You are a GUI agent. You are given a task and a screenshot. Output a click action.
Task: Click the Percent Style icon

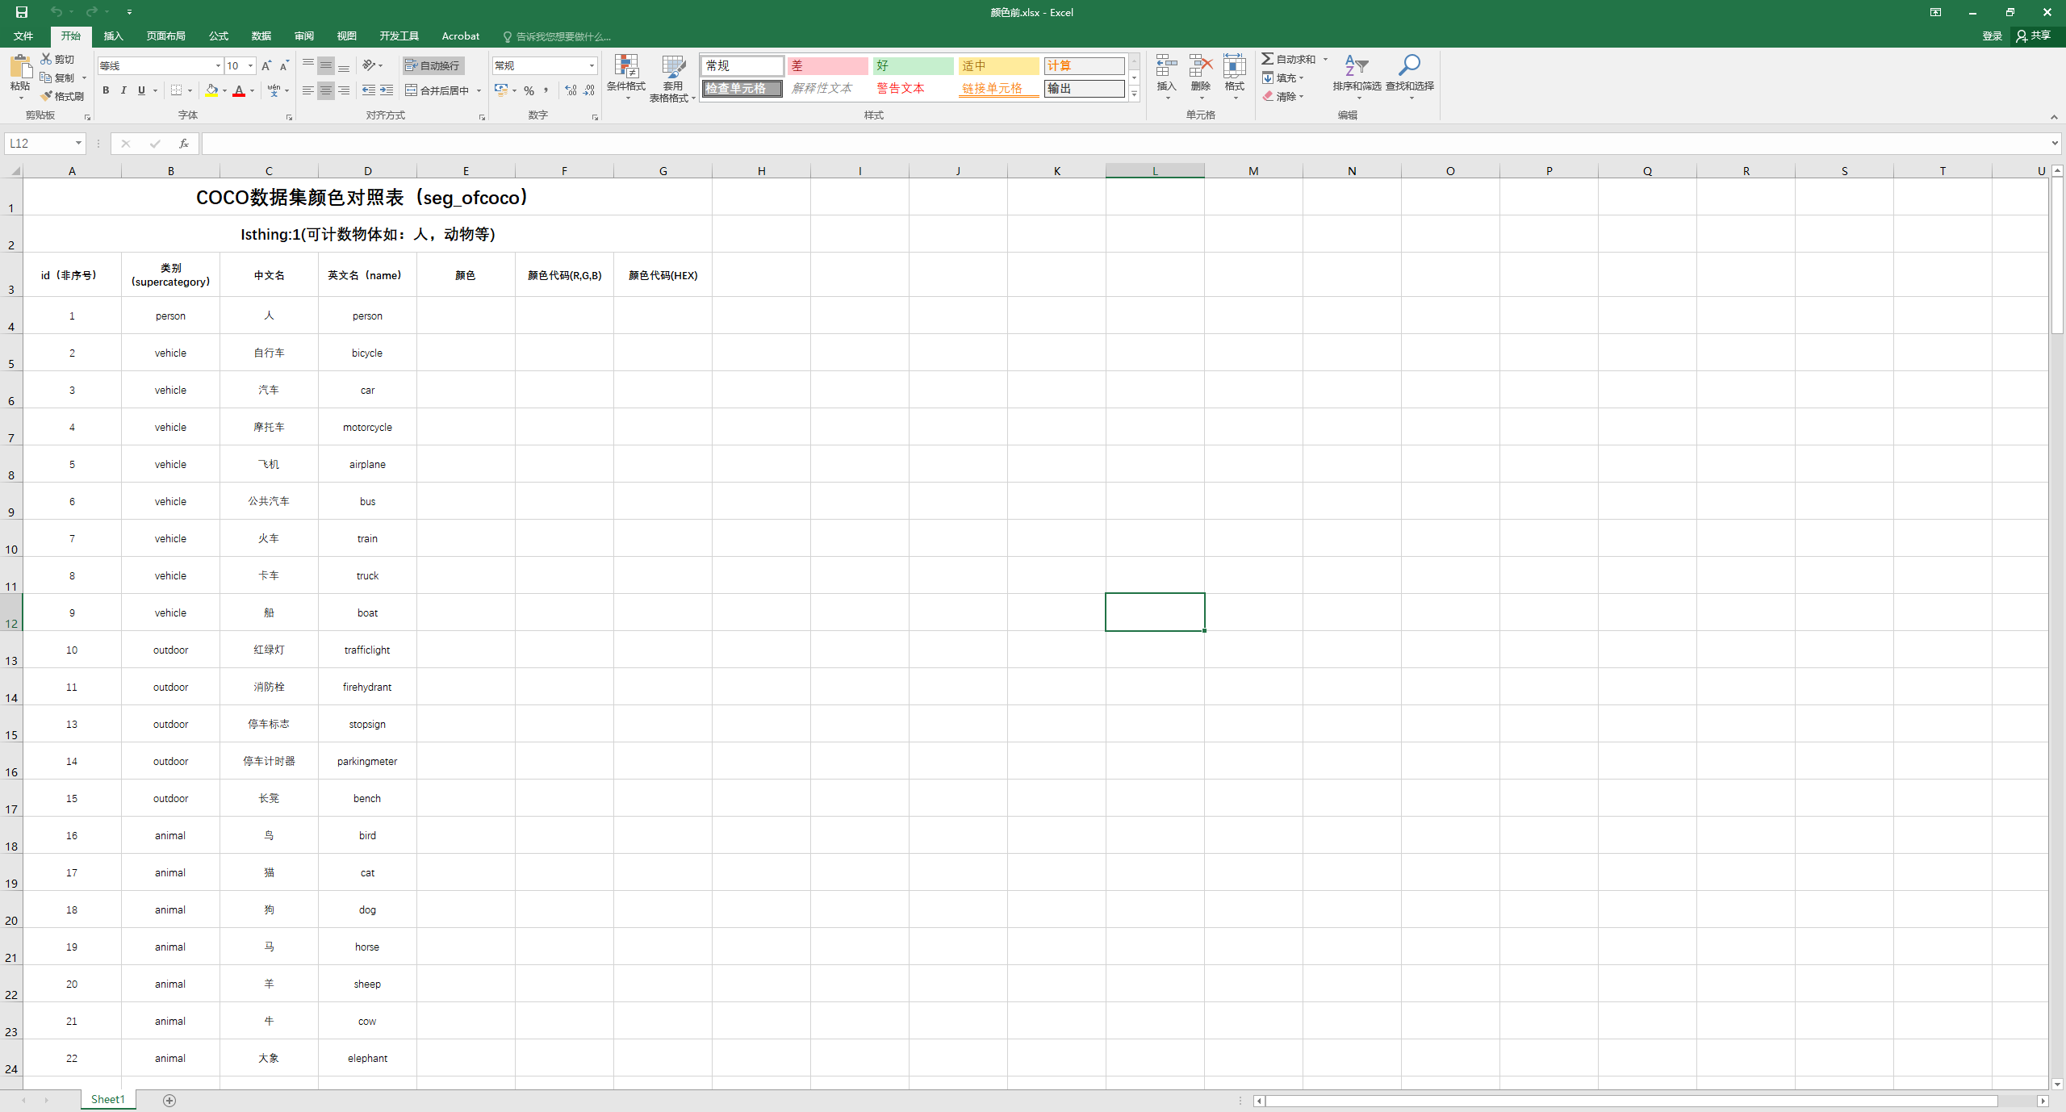tap(529, 90)
